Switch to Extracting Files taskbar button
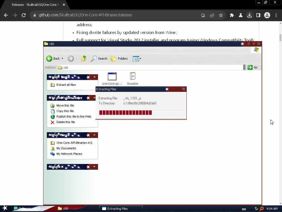Viewport: 282px width, 212px height. coord(121,209)
